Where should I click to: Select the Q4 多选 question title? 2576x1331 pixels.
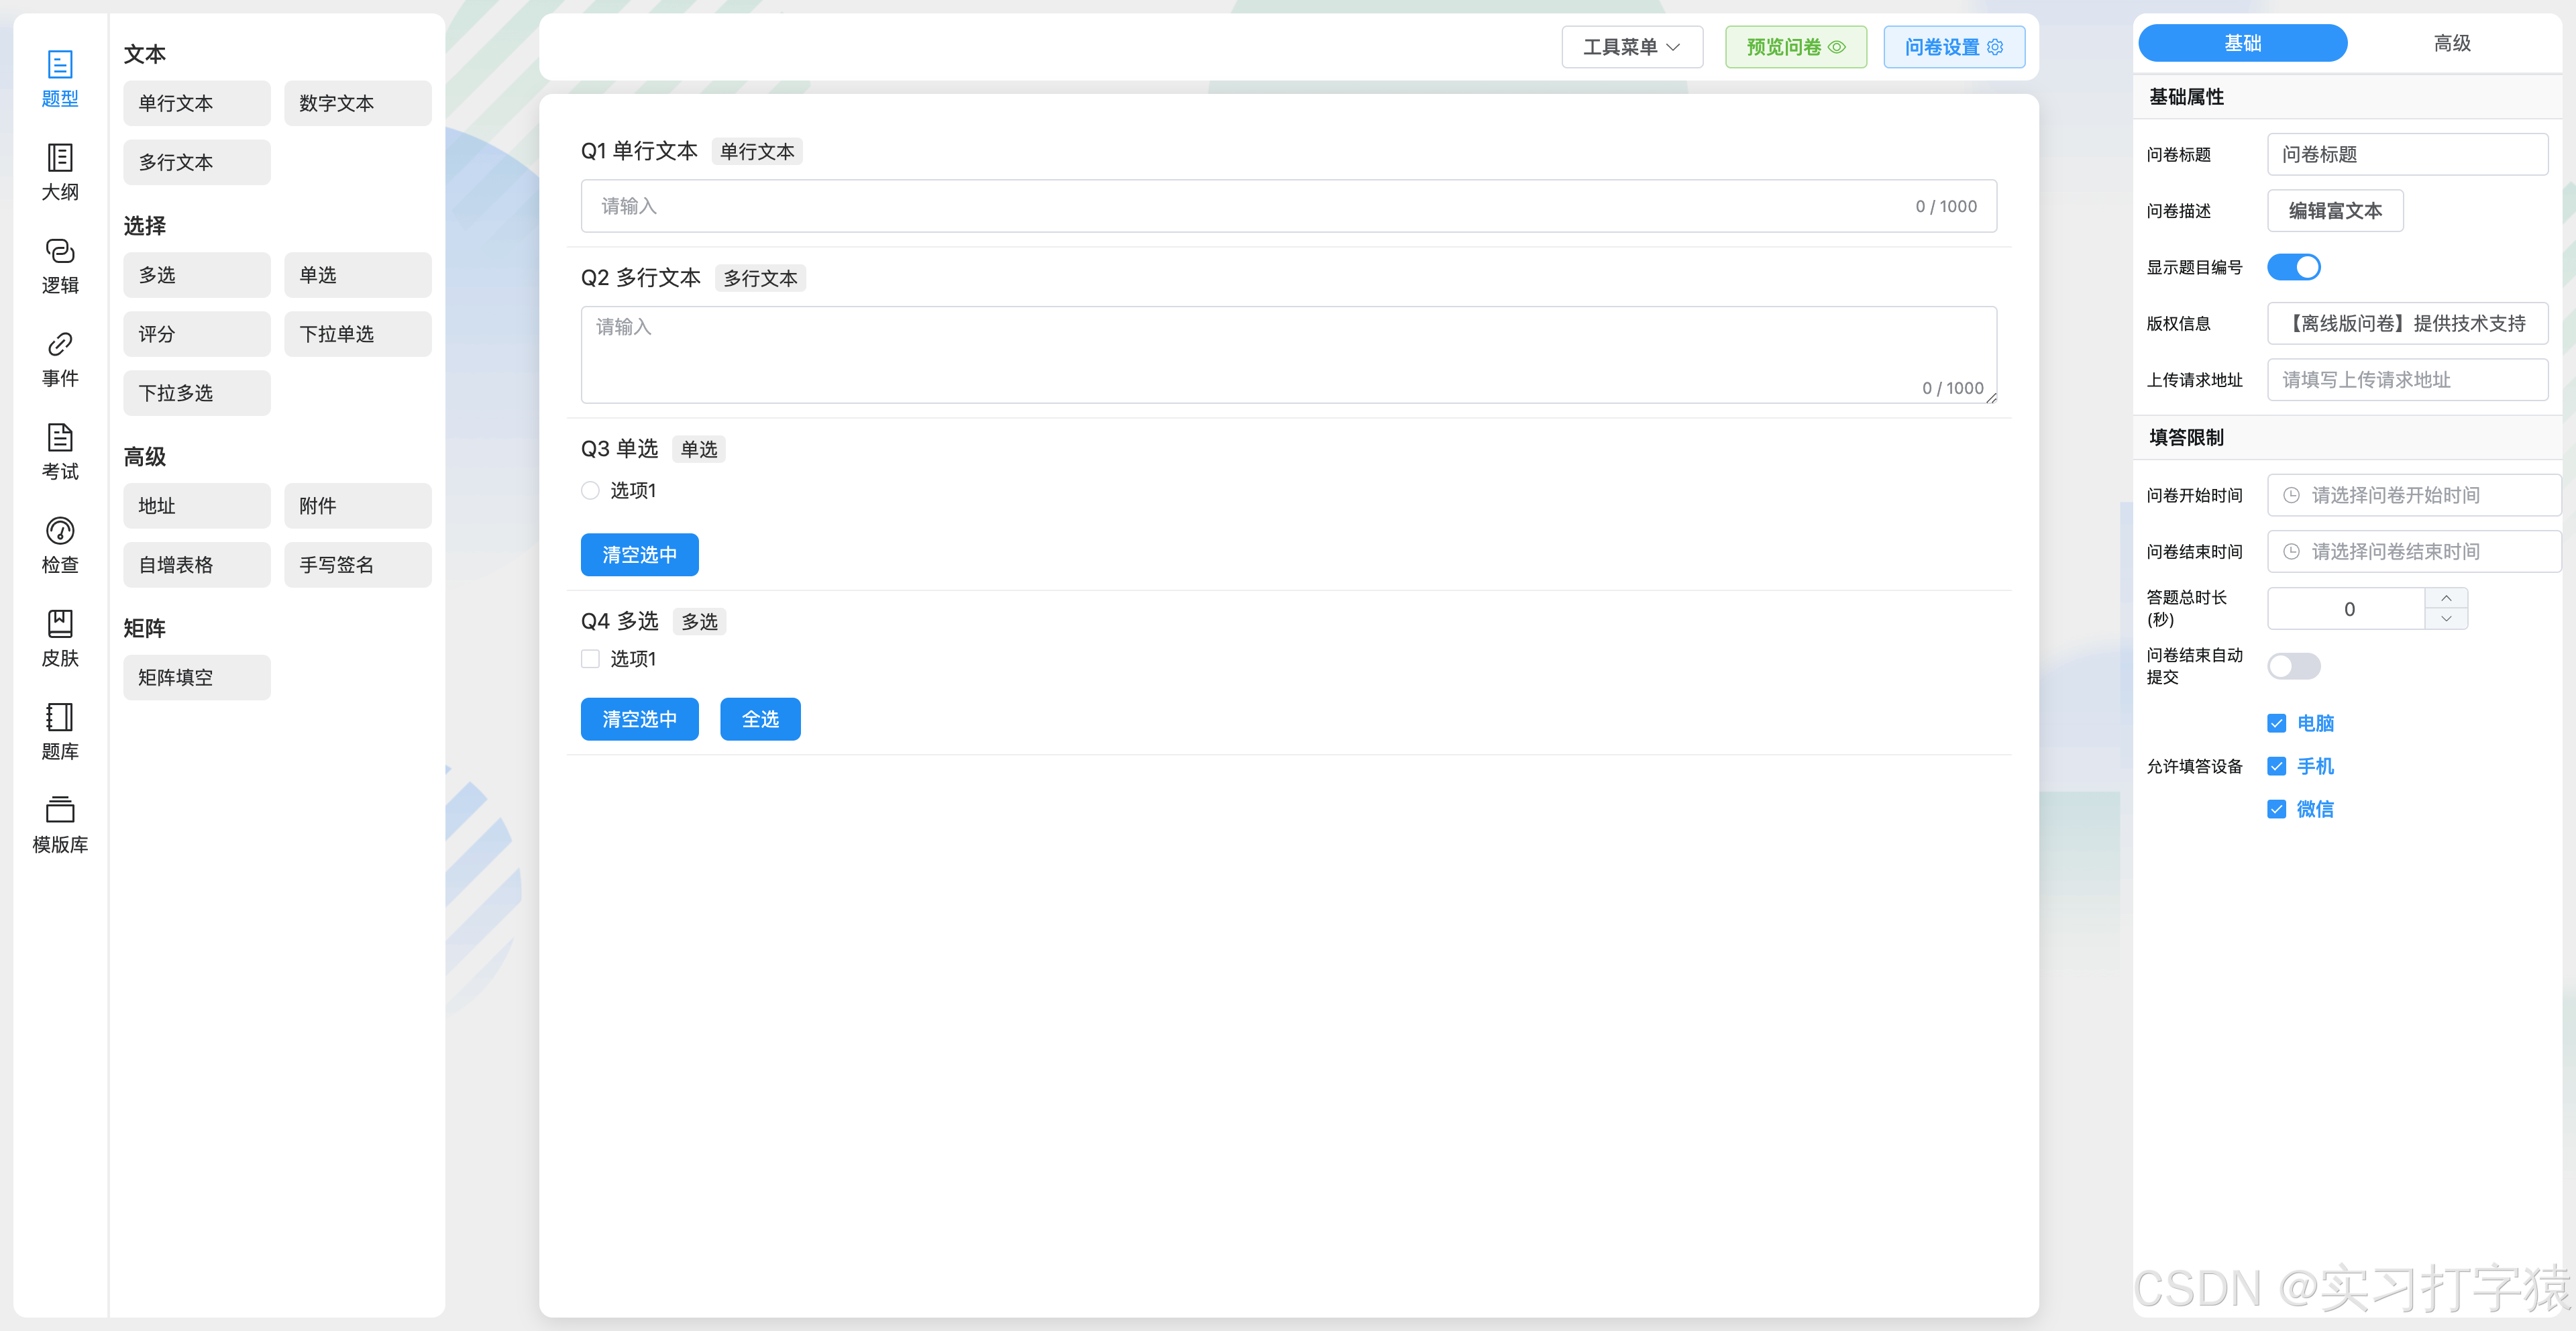coord(620,621)
